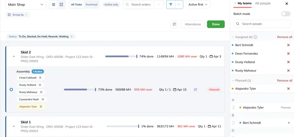Open the filter funnel icon
294x137 pixels.
171,5
